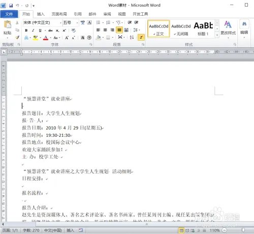Toggle Bold formatting
254x234 pixels.
point(26,31)
